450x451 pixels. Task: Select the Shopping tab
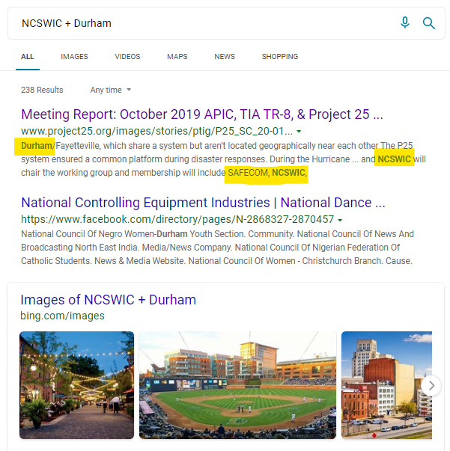point(280,57)
